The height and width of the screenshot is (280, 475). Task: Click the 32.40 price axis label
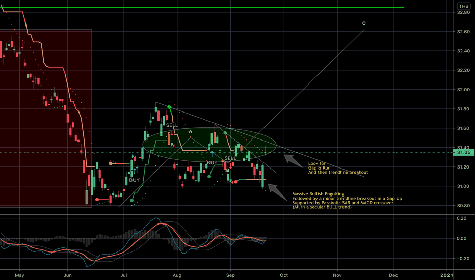463,51
